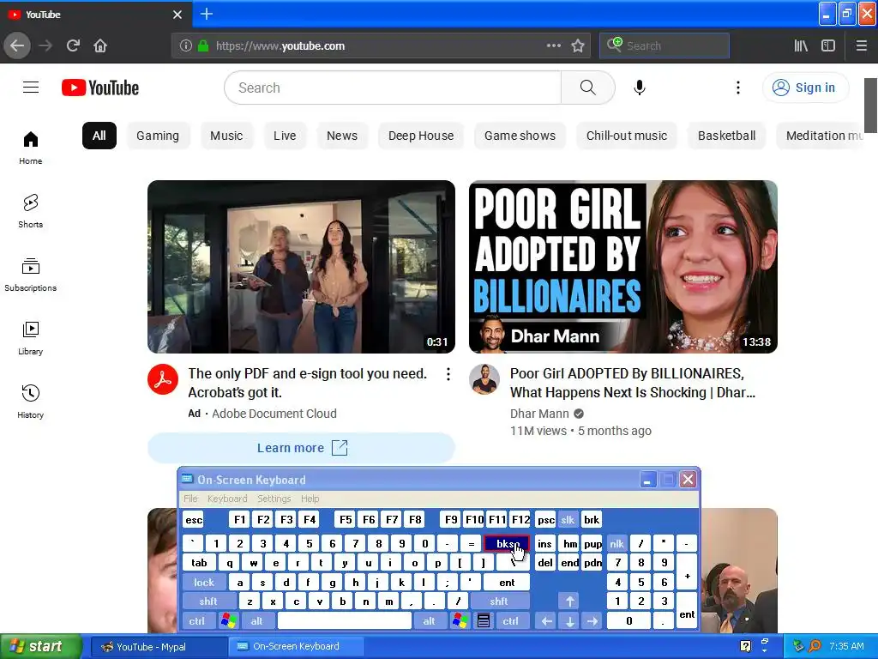The image size is (878, 659).
Task: Reload the page with the refresh icon
Action: 73,46
